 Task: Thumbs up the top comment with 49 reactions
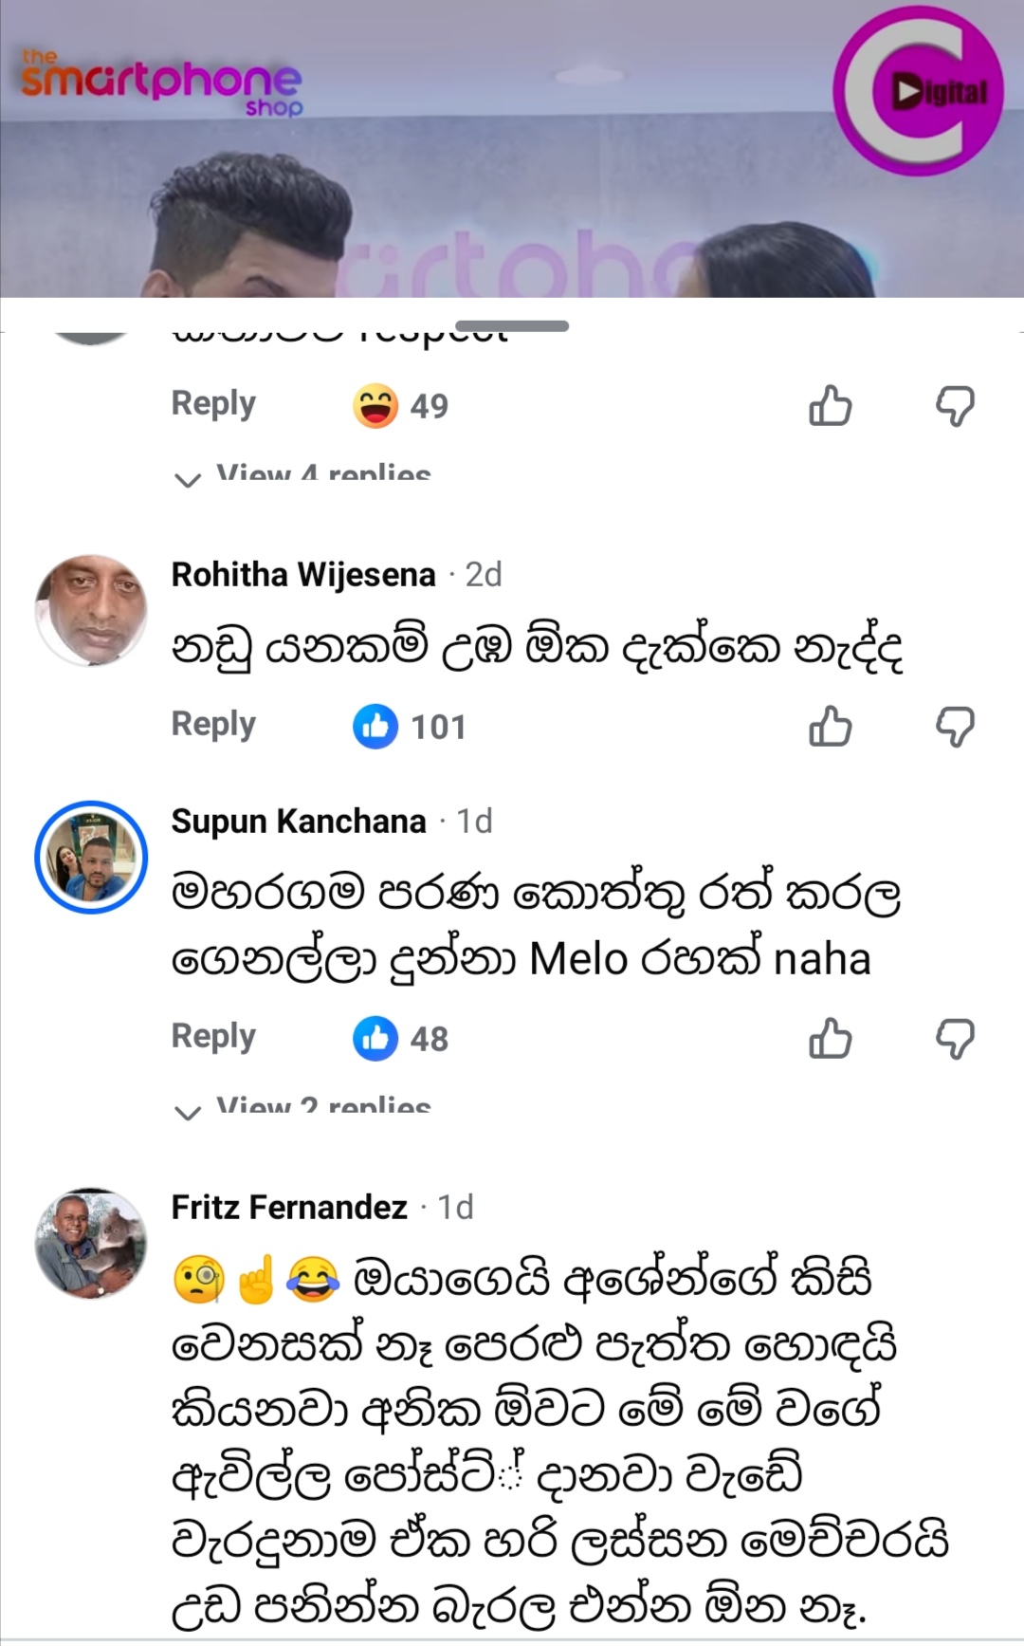(830, 406)
